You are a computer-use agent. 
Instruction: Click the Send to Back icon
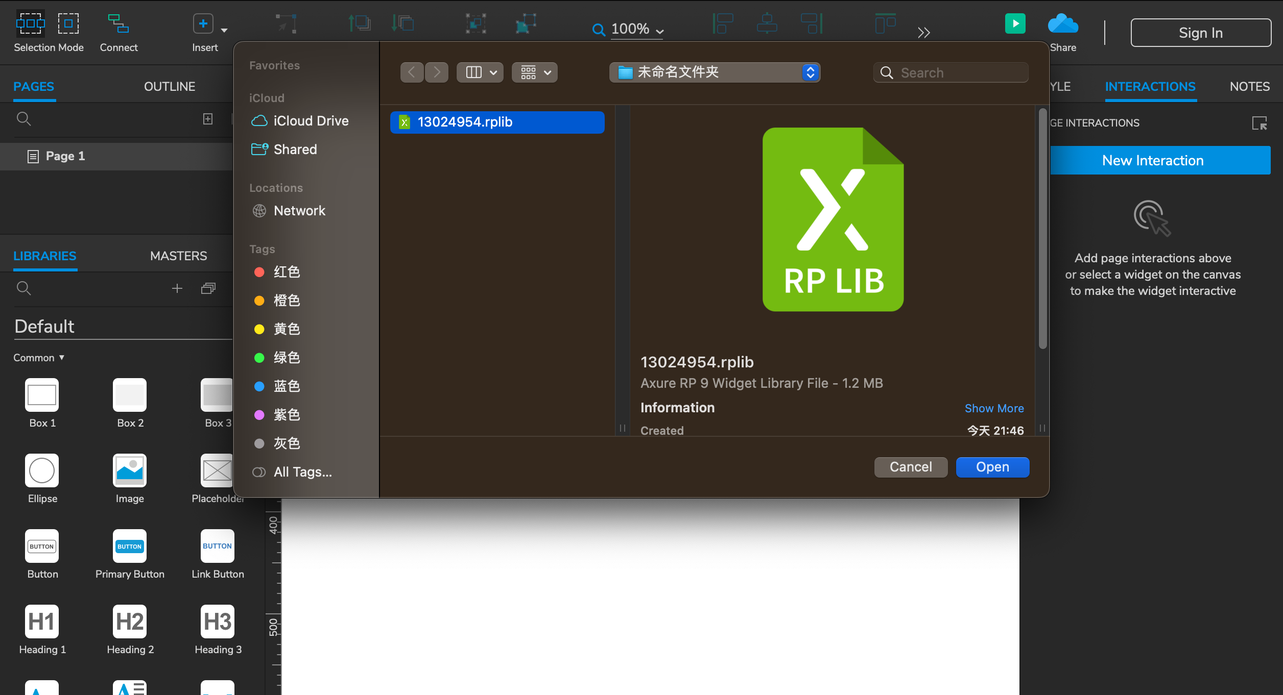tap(403, 23)
